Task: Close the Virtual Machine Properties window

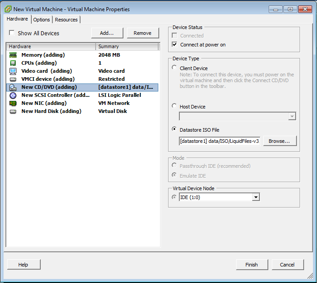Action: coord(305,9)
